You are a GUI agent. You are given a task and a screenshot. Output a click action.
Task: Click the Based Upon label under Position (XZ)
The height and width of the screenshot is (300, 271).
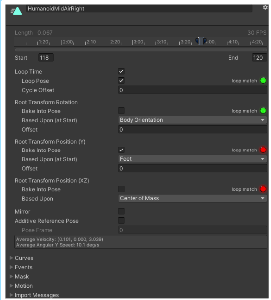tap(37, 199)
